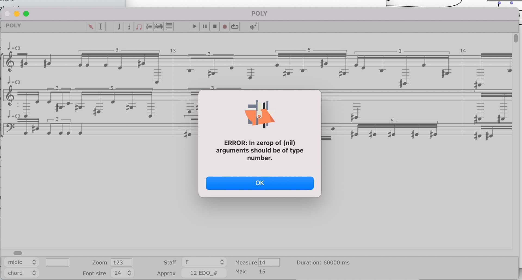Image resolution: width=522 pixels, height=280 pixels.
Task: Choose the quarter note edit mode
Action: click(x=119, y=27)
